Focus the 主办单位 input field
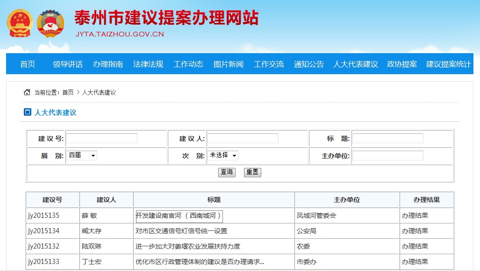The image size is (480, 271). (x=387, y=156)
